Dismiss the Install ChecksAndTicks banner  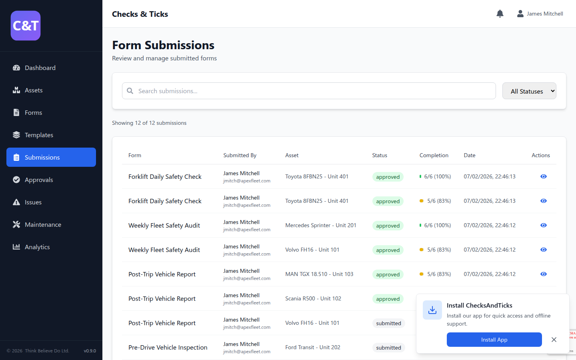click(x=554, y=340)
